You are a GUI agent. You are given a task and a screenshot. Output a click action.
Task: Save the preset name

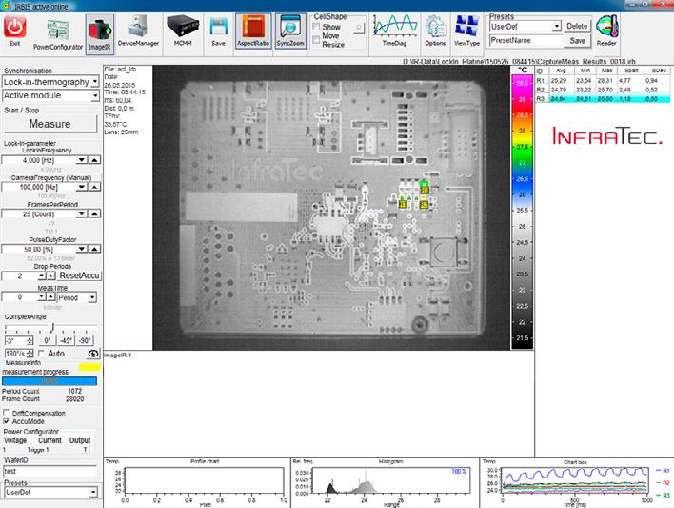point(577,41)
